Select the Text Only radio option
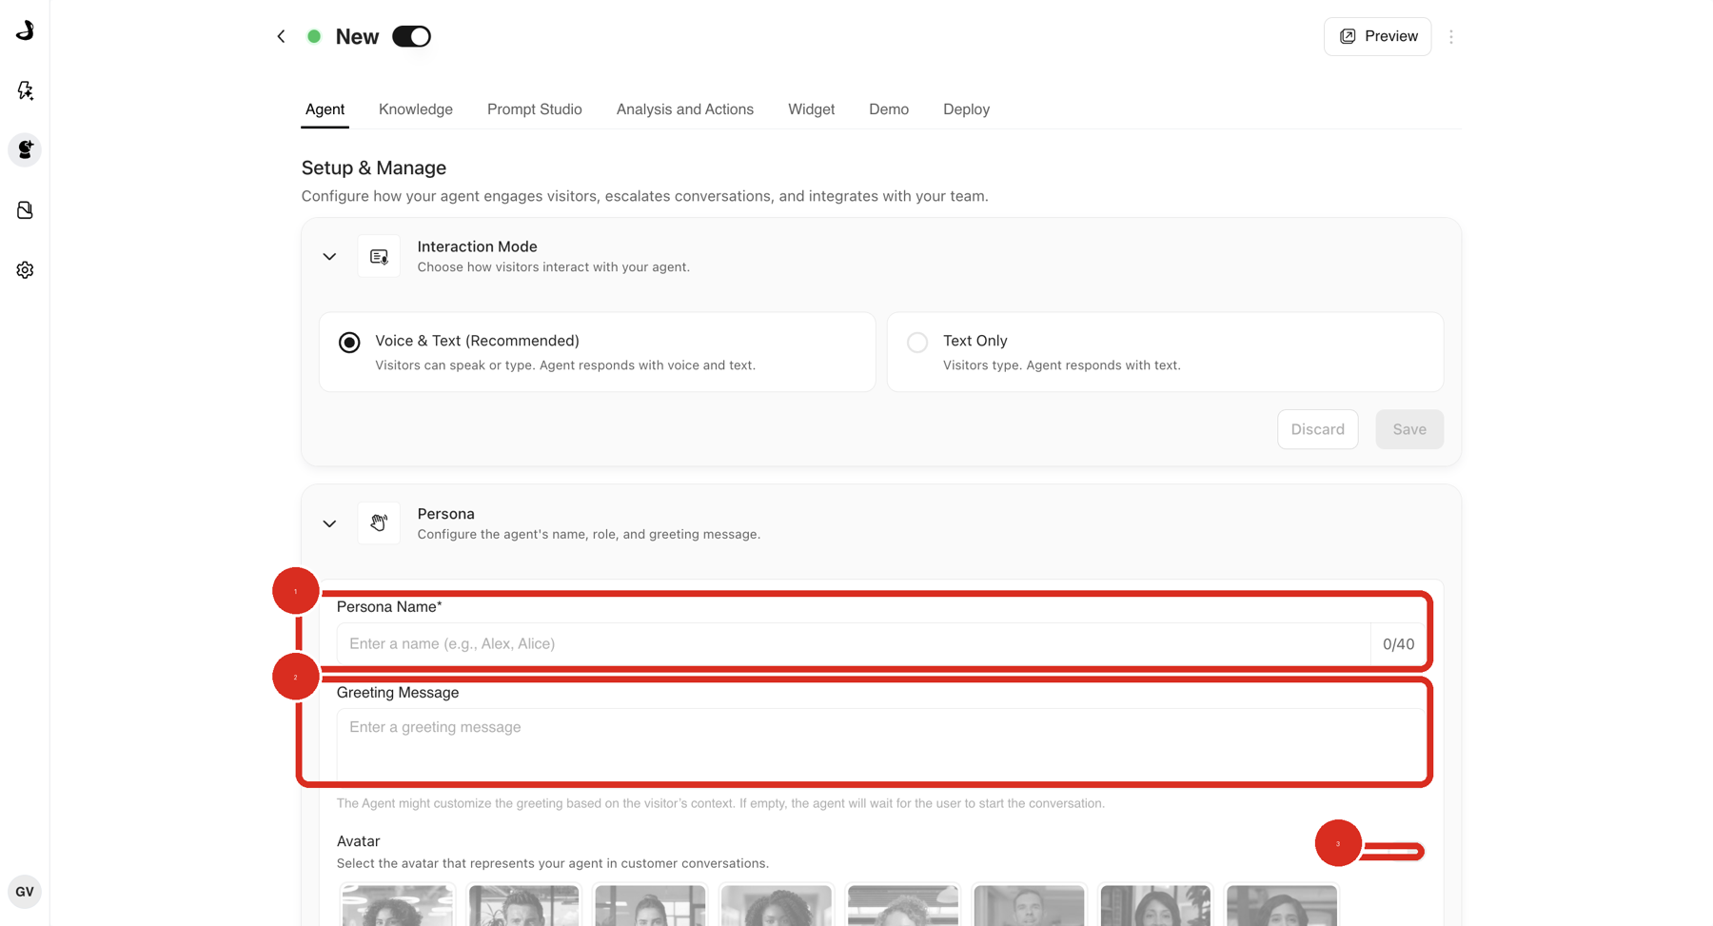This screenshot has width=1713, height=926. tap(917, 343)
